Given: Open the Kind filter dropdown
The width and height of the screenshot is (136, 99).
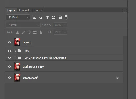Looking at the screenshot, I should (x=18, y=17).
